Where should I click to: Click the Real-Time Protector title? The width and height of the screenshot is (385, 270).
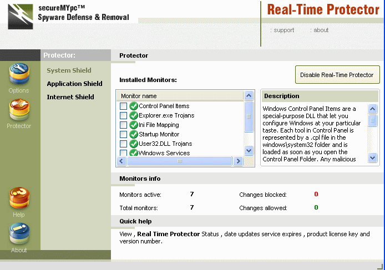tap(323, 9)
